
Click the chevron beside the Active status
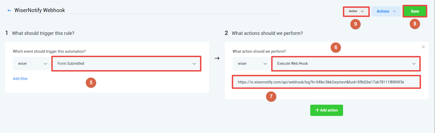click(362, 11)
